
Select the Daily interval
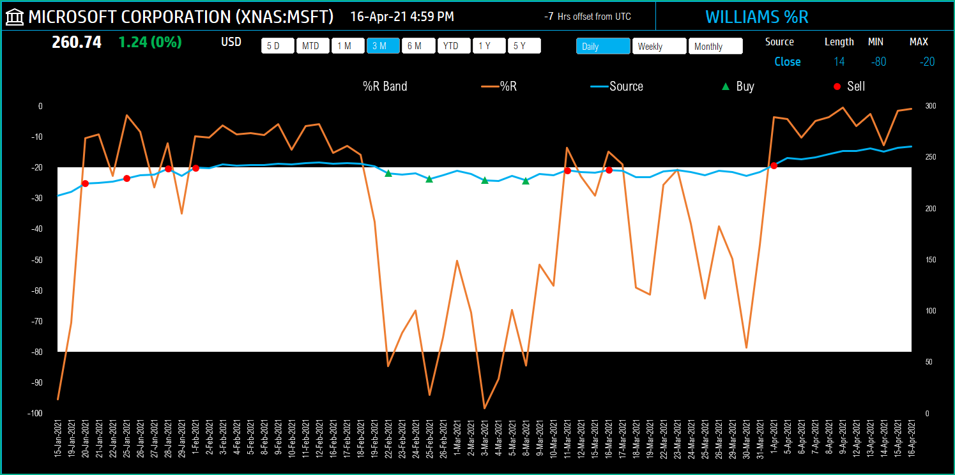pos(603,46)
